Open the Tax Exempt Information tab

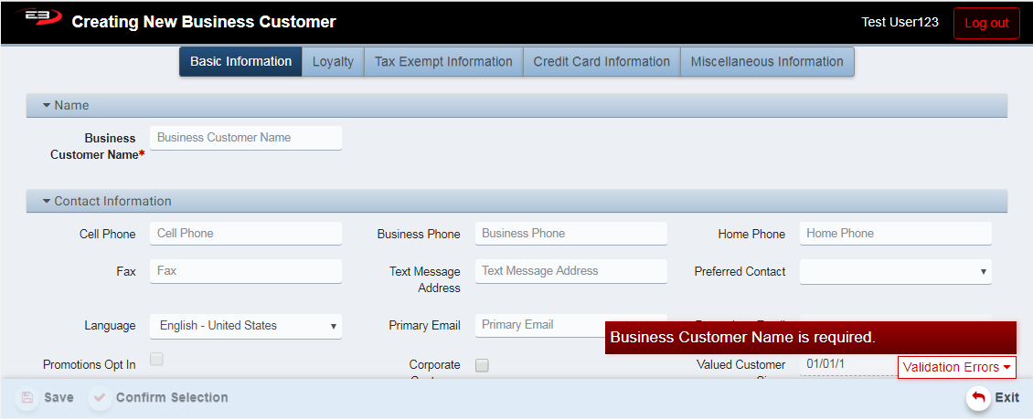[x=443, y=62]
